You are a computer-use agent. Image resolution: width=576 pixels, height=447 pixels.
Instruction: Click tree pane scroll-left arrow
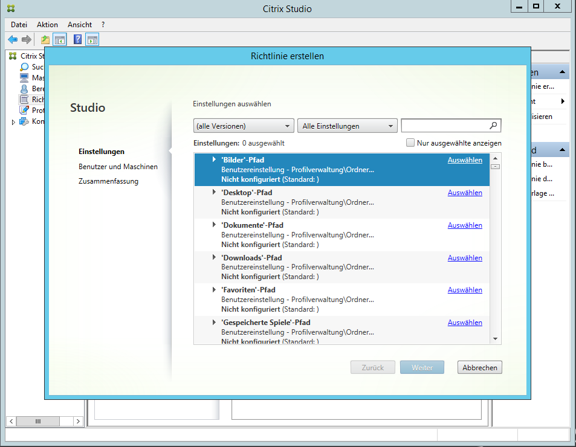[x=11, y=421]
